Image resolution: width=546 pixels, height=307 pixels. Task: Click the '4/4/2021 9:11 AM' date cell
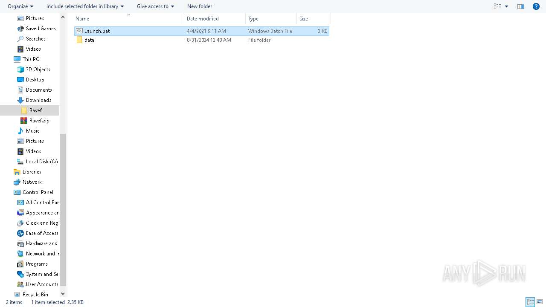tap(206, 31)
